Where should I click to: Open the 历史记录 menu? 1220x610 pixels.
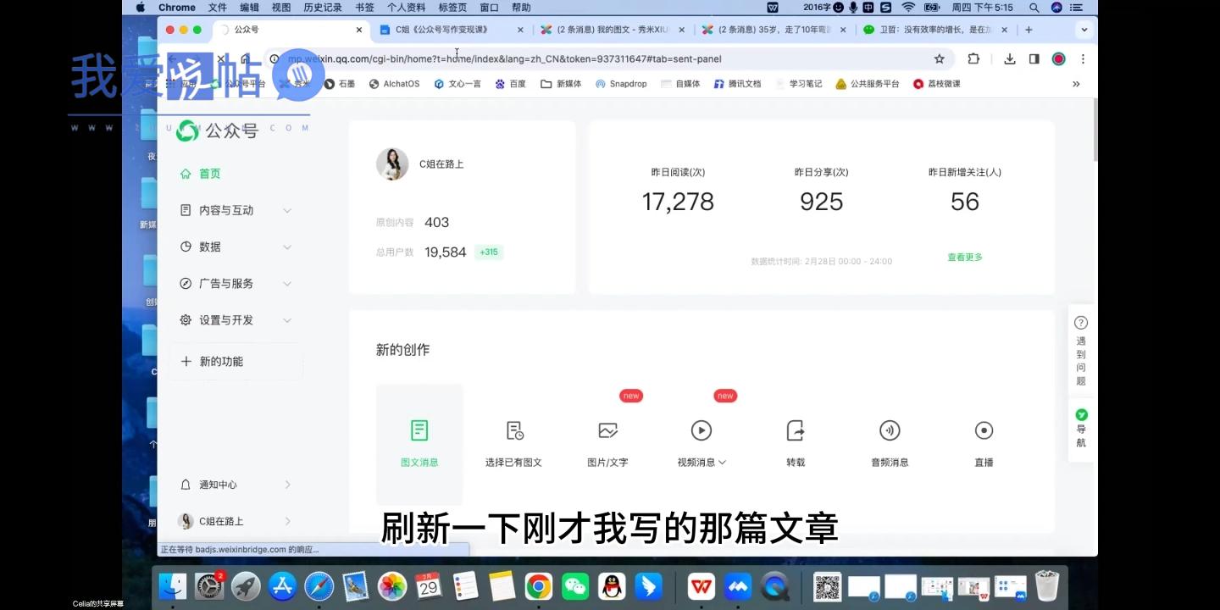(323, 7)
